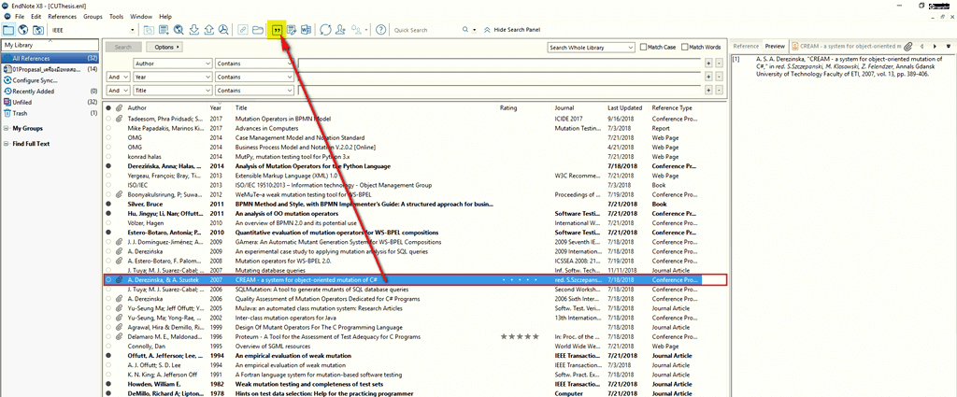
Task: Click the Format Bibliography toolbar icon
Action: (x=292, y=30)
